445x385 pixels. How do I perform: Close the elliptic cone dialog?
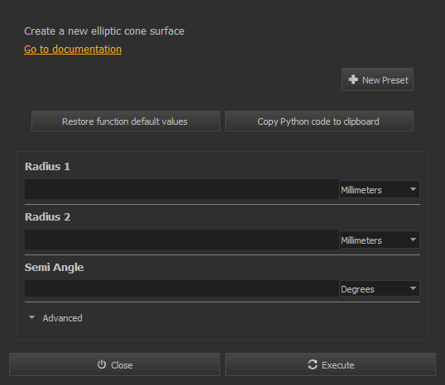tap(114, 364)
